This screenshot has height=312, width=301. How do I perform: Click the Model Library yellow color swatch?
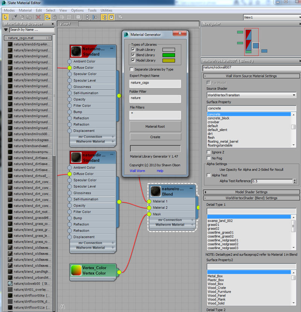click(x=169, y=61)
